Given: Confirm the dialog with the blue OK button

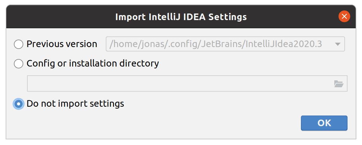Looking at the screenshot, I should (x=324, y=123).
